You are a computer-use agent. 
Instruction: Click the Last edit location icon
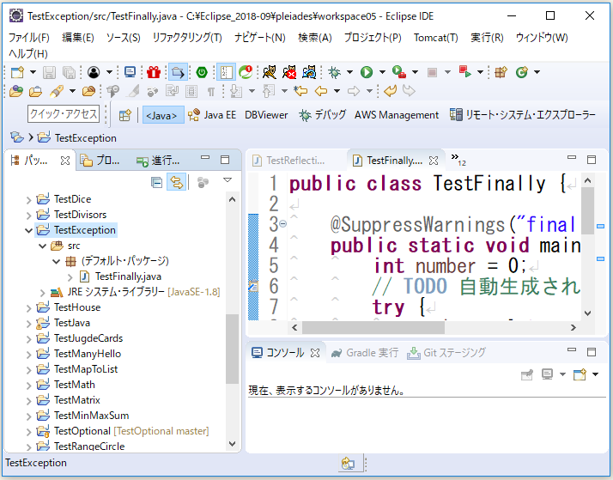(300, 92)
